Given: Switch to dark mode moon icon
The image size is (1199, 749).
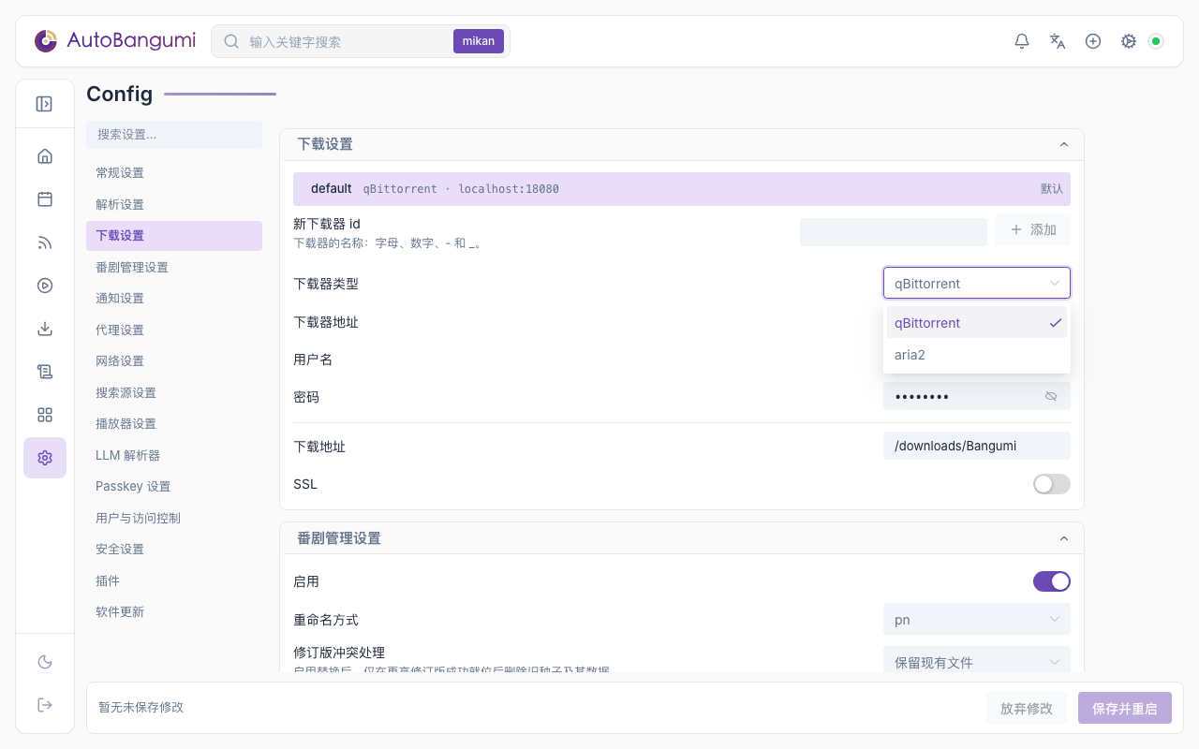Looking at the screenshot, I should (45, 662).
